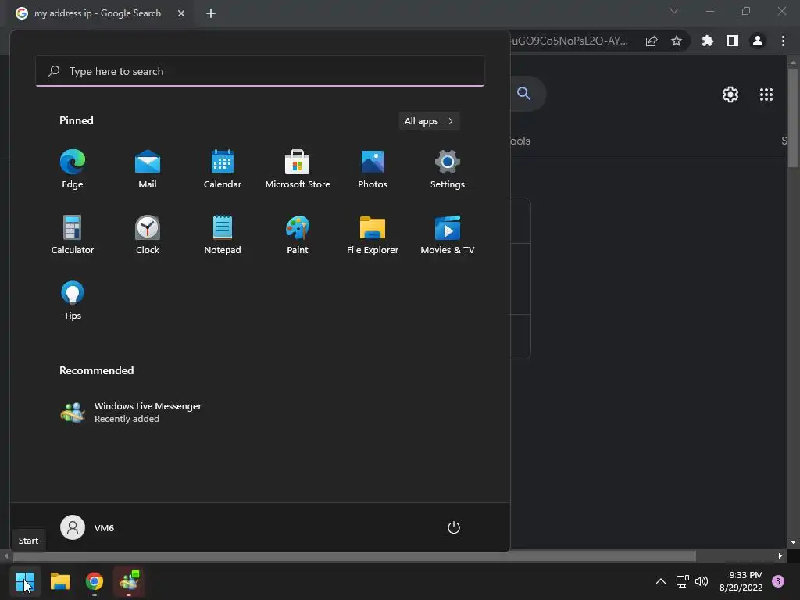Screen dimensions: 800x600
Task: Click the page vertical scrollbar thumb
Action: pos(793,118)
